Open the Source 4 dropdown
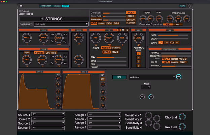Screen dimensions: 210x135 (x=48, y=128)
